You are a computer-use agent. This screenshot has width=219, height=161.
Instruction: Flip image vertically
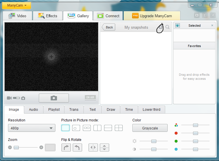click(x=104, y=148)
